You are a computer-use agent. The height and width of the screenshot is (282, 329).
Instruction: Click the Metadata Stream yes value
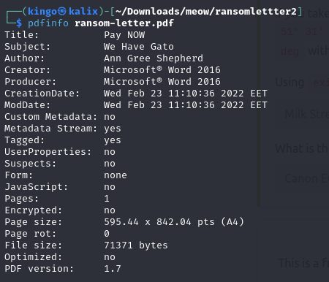(113, 129)
